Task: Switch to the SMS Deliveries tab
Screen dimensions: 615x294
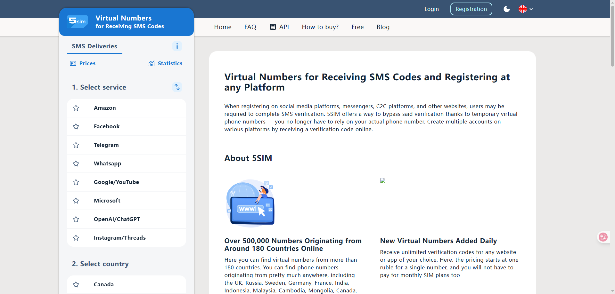Action: click(x=94, y=46)
